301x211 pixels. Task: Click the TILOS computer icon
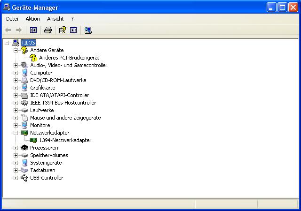(x=16, y=43)
